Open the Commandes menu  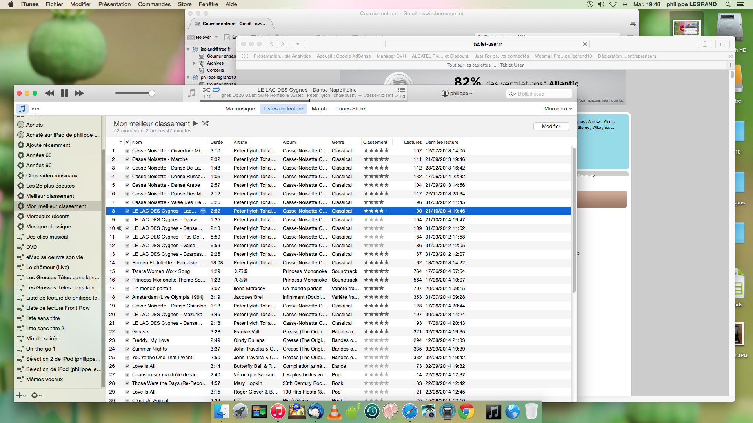coord(154,4)
